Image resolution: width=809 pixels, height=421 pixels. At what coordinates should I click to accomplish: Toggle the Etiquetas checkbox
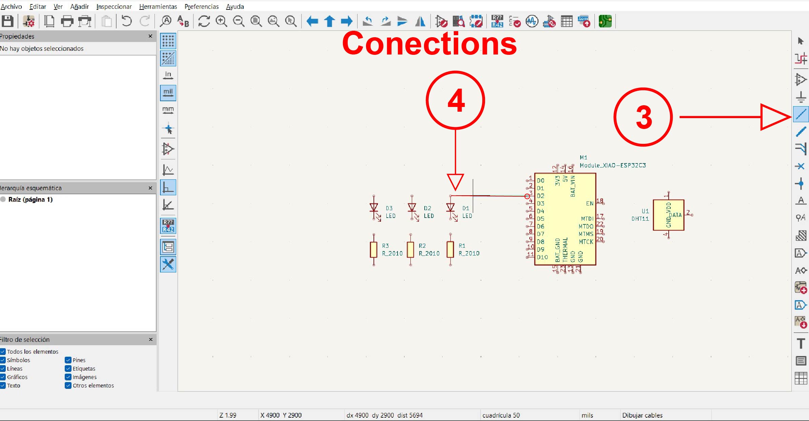click(68, 369)
